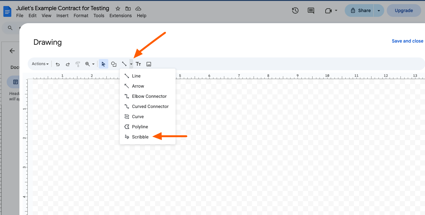Click the Insert image icon in the drawing toolbar
The width and height of the screenshot is (425, 215).
[x=149, y=64]
